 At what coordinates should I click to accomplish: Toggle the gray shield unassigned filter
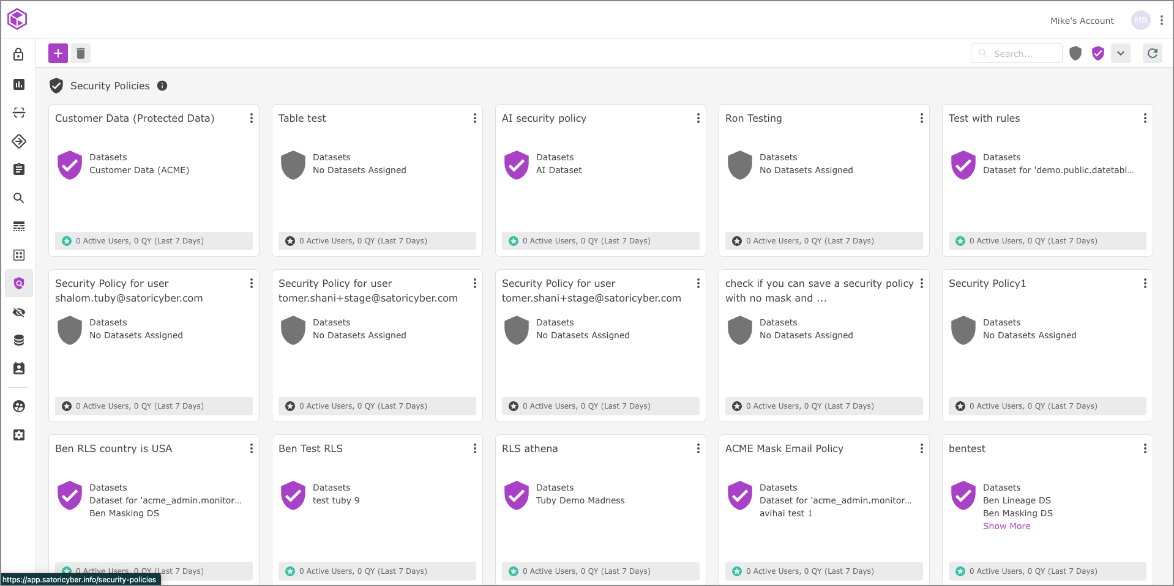[x=1075, y=53]
